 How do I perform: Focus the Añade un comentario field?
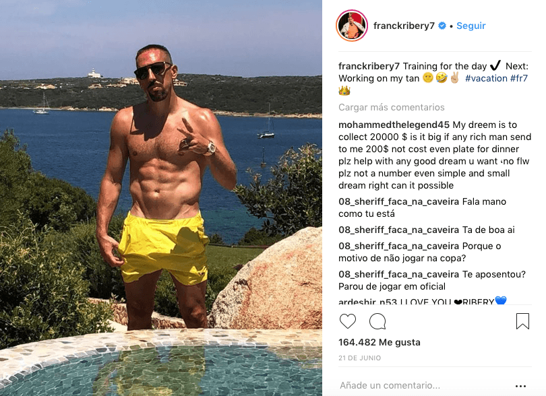tap(425, 385)
